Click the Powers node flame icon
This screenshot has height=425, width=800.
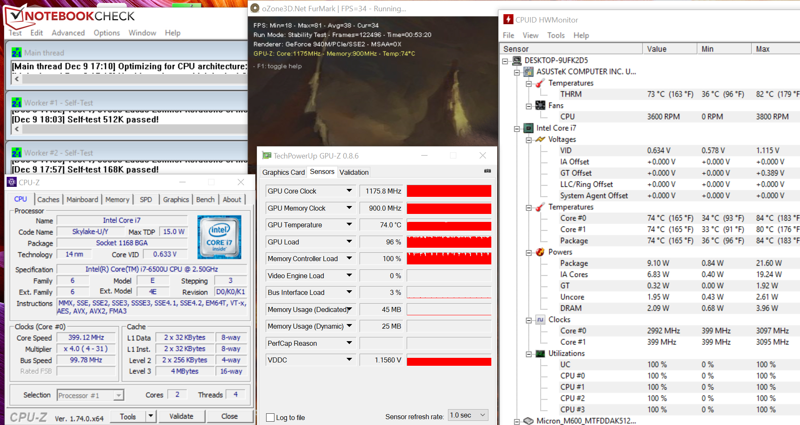(540, 252)
